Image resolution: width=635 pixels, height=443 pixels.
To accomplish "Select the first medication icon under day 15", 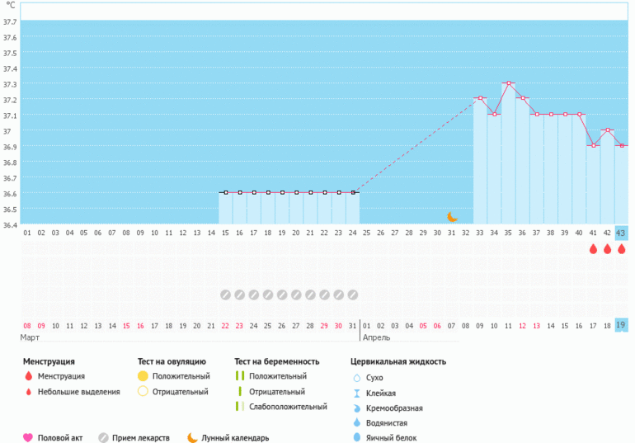I will click(x=225, y=295).
